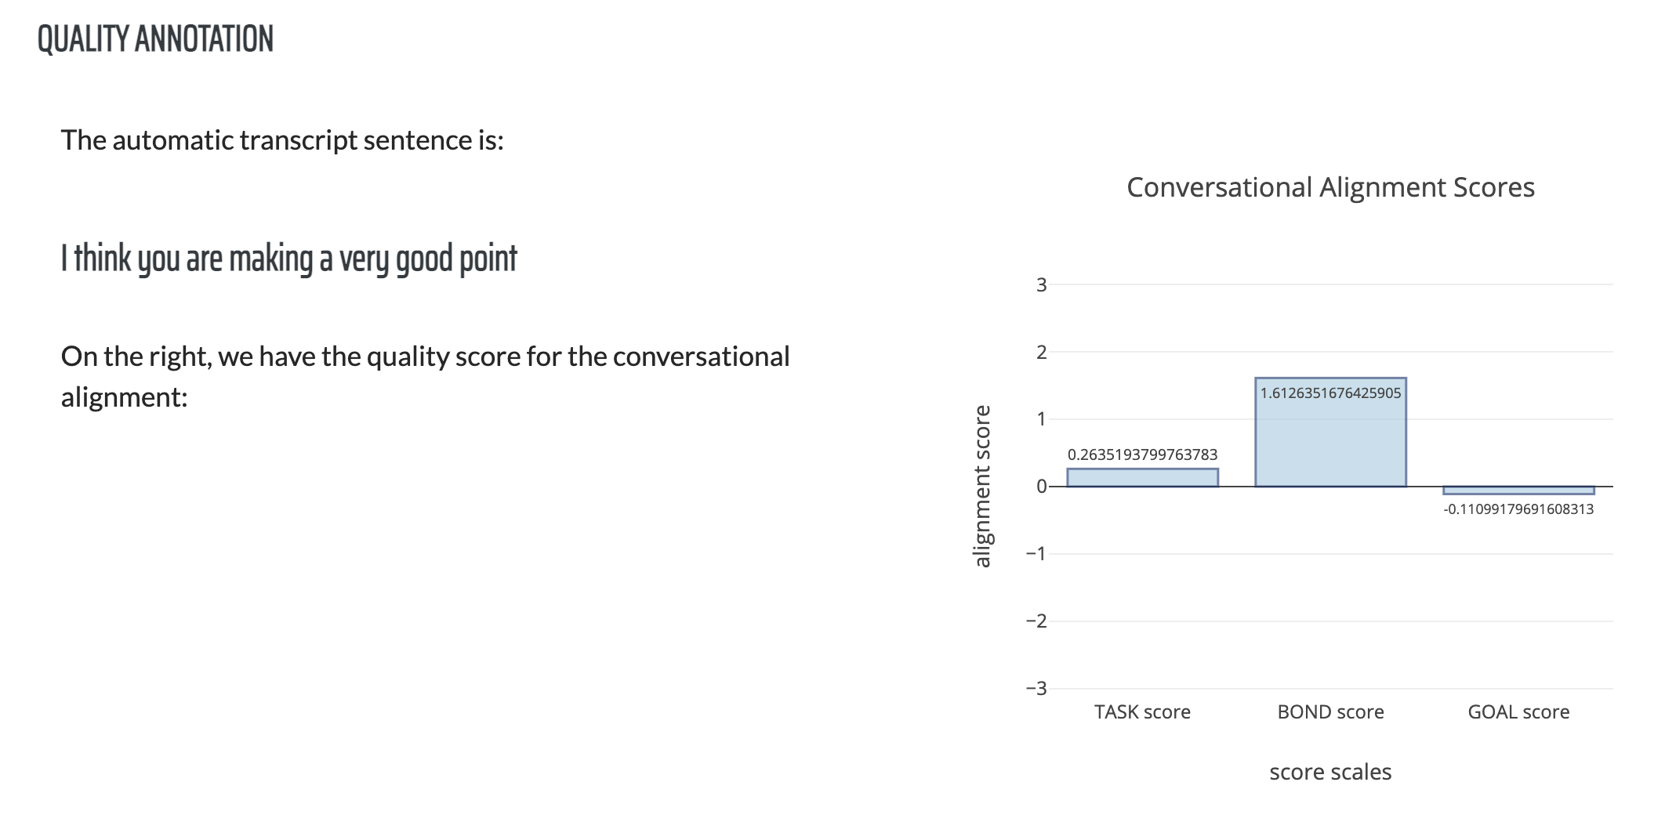Screen dimensions: 1665x829
Task: Click the 'alignment score' y-axis title
Action: tap(981, 487)
